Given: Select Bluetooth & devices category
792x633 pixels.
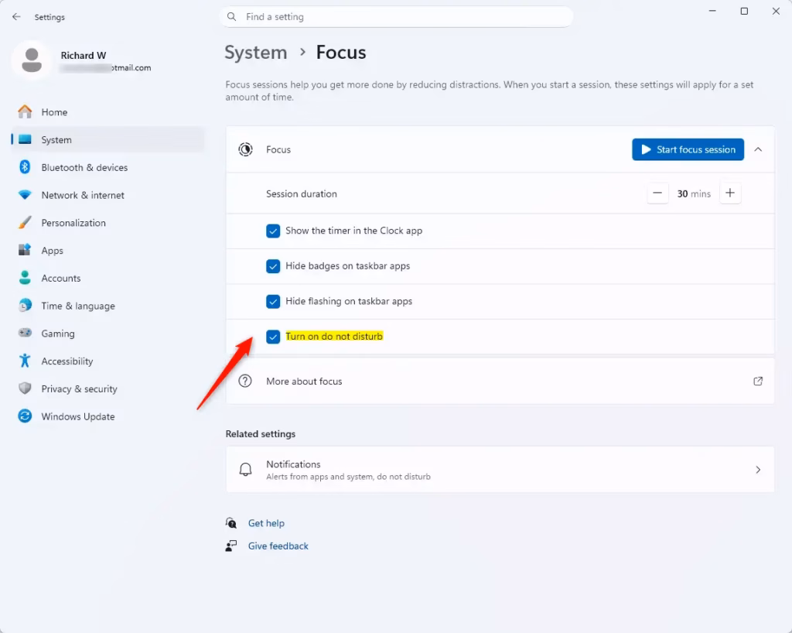Looking at the screenshot, I should tap(108, 167).
